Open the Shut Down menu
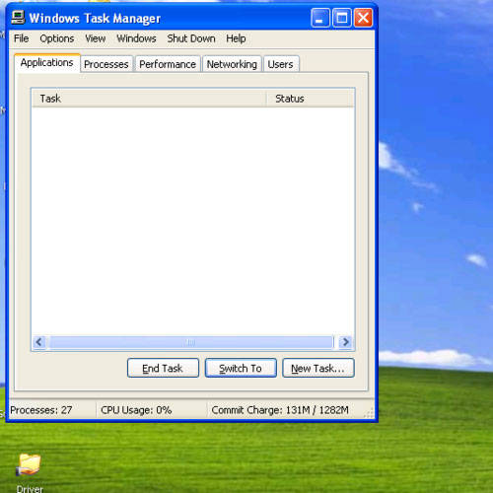This screenshot has height=493, width=493. tap(191, 38)
